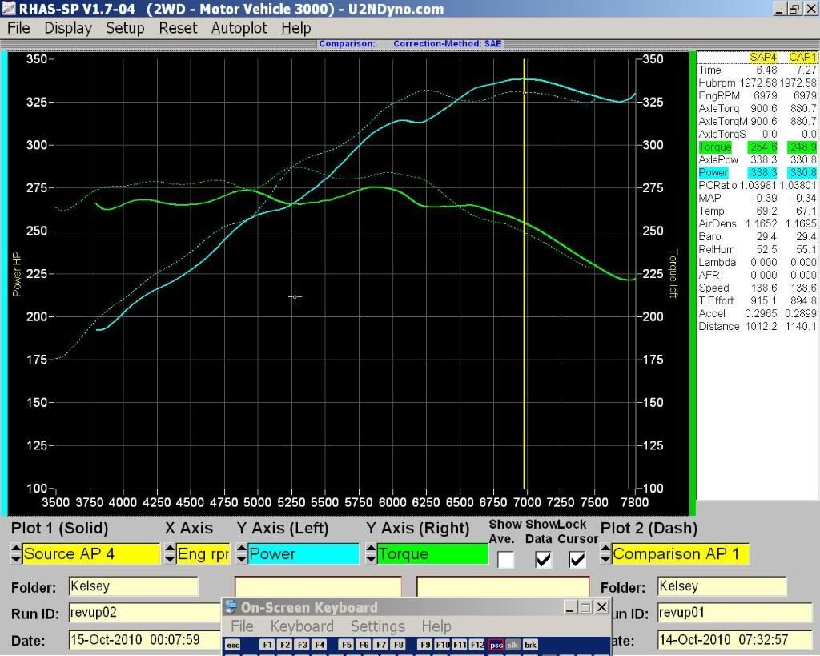Select the yellow Source AP 4 field
The height and width of the screenshot is (656, 820).
pyautogui.click(x=91, y=554)
